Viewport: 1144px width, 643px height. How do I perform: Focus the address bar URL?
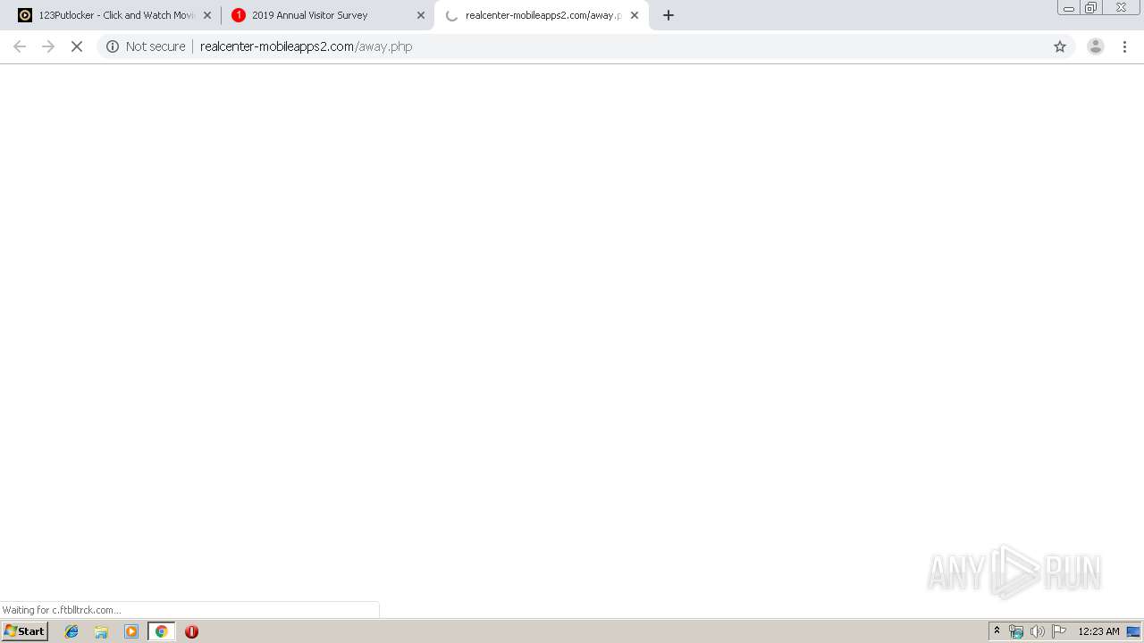[x=306, y=46]
